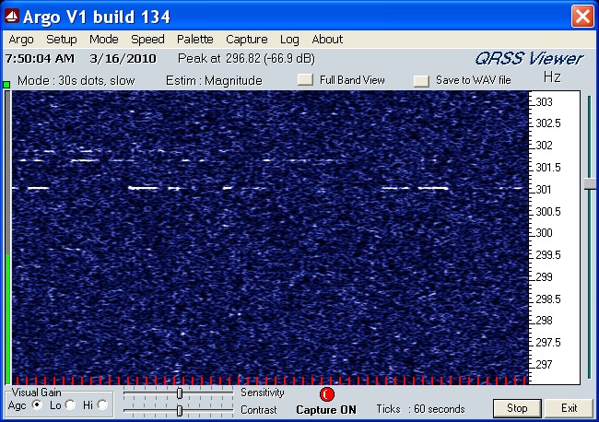Click the 297 Hz scale label
The height and width of the screenshot is (422, 599).
[x=544, y=365]
